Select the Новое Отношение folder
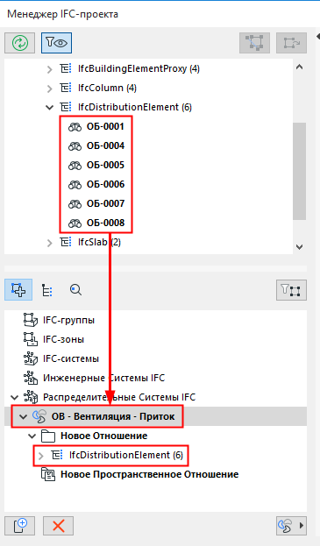The width and height of the screenshot is (320, 546). coord(103,436)
